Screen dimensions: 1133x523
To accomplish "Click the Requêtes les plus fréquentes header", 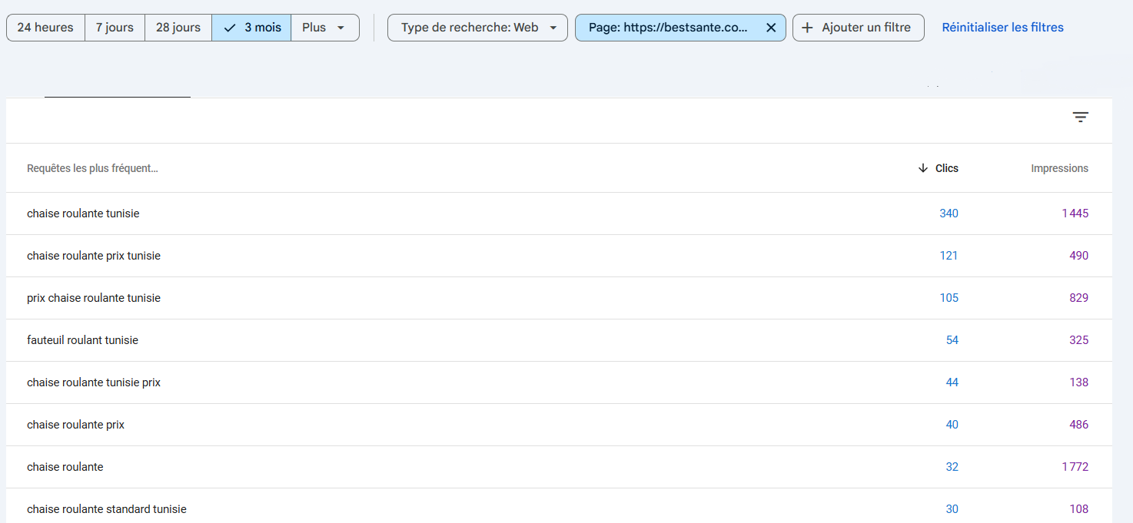I will (x=92, y=168).
